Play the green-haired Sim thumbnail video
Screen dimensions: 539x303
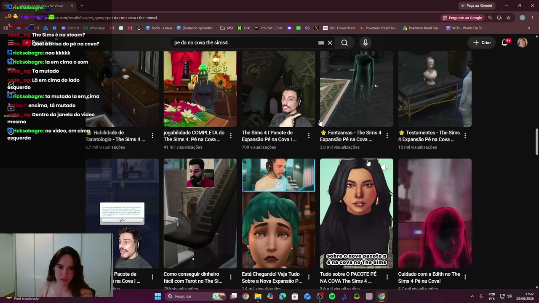click(x=278, y=213)
